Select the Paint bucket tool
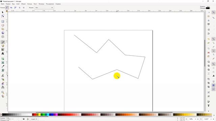216x121 pixels. (3, 70)
